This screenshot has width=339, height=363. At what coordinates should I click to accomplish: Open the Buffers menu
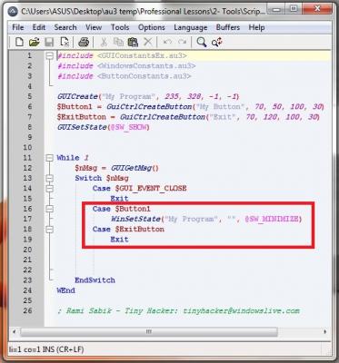pyautogui.click(x=228, y=27)
